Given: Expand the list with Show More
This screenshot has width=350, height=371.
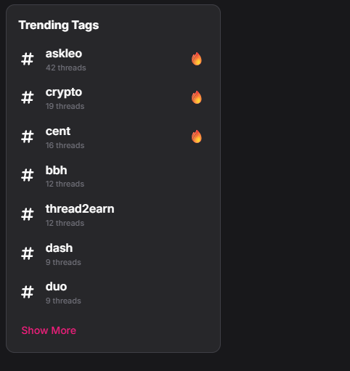Looking at the screenshot, I should tap(49, 330).
